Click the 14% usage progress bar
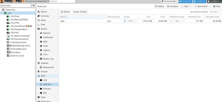 [130, 21]
